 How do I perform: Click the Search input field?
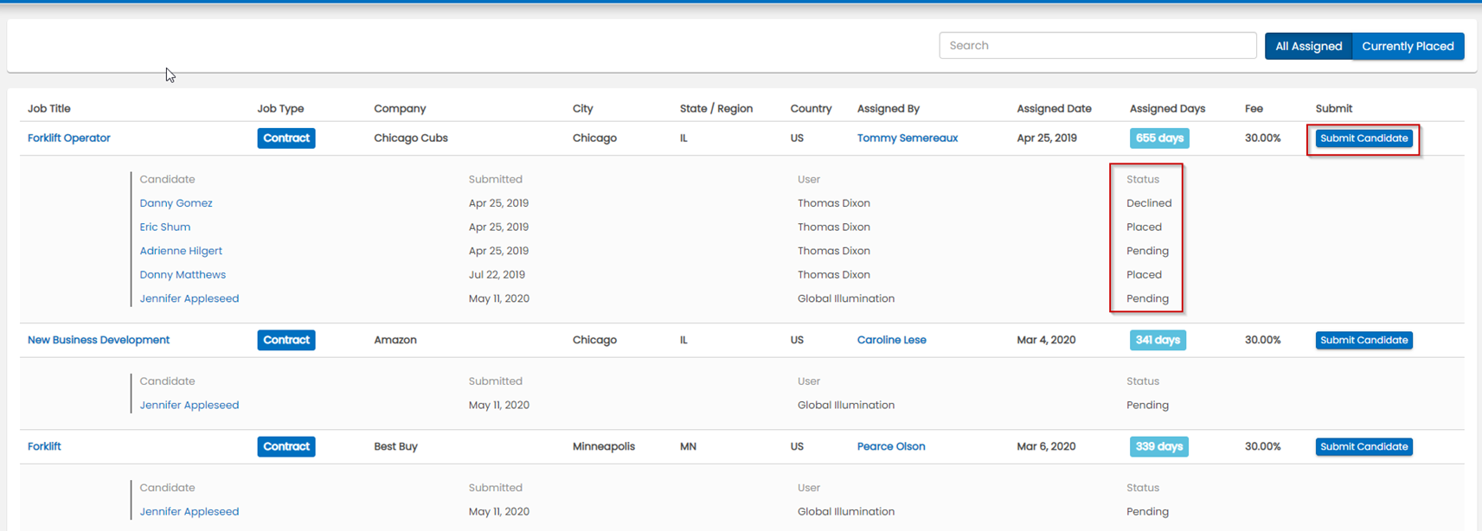click(1097, 46)
